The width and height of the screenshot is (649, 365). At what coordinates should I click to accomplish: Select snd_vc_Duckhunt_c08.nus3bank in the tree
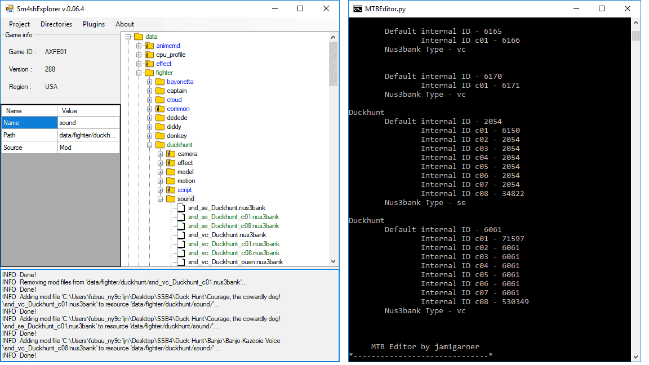(x=234, y=253)
